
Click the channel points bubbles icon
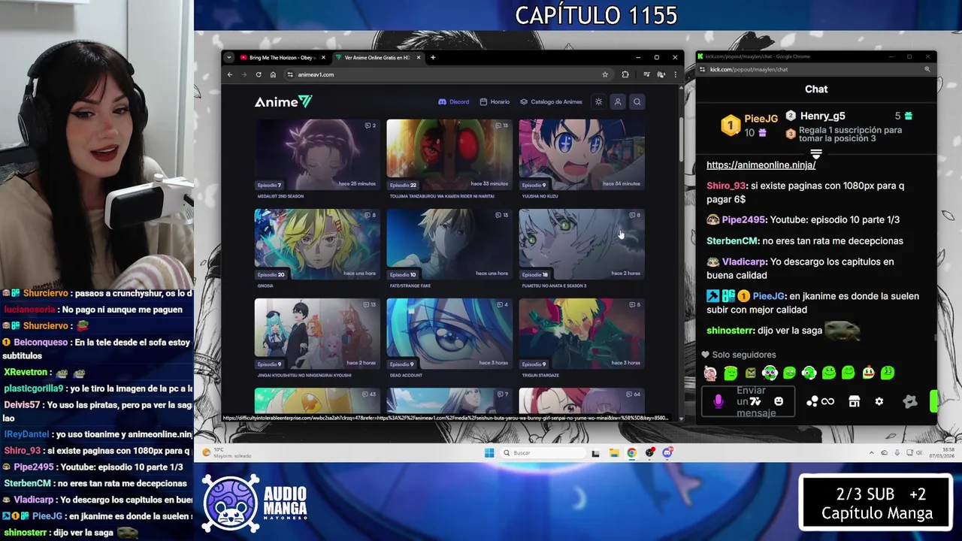[x=812, y=402]
